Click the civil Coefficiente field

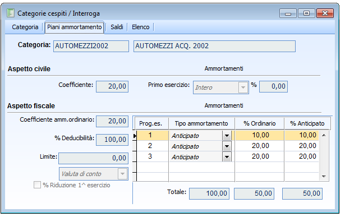point(112,86)
